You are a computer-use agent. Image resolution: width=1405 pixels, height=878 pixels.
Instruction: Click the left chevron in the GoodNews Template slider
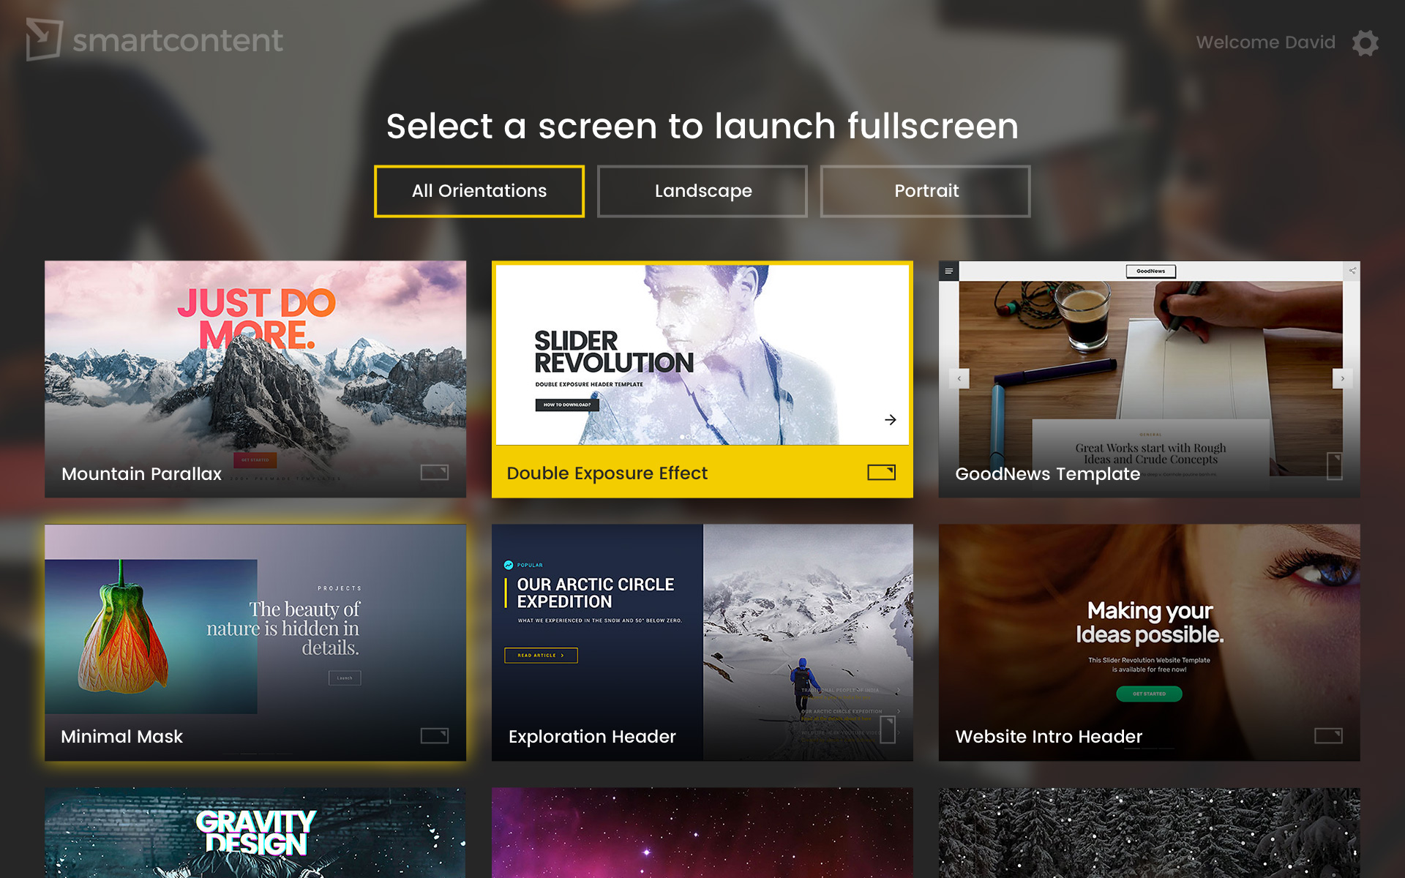[959, 378]
